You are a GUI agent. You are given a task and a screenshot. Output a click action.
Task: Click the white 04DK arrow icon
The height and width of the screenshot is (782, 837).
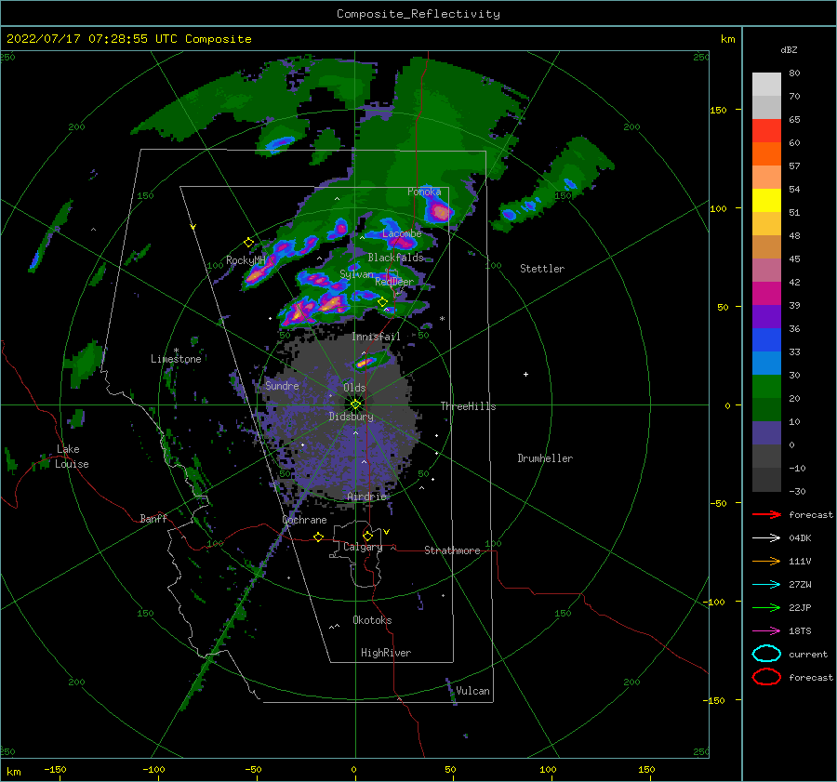pyautogui.click(x=766, y=537)
